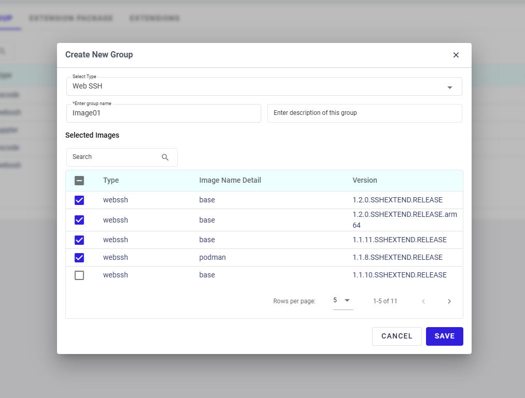
Task: Uncheck the 1.2.0.SSHEXTEND.RELEASE.arm64 row checkbox
Action: pos(79,220)
